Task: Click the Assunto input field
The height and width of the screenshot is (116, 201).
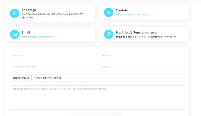Action: tap(142, 67)
